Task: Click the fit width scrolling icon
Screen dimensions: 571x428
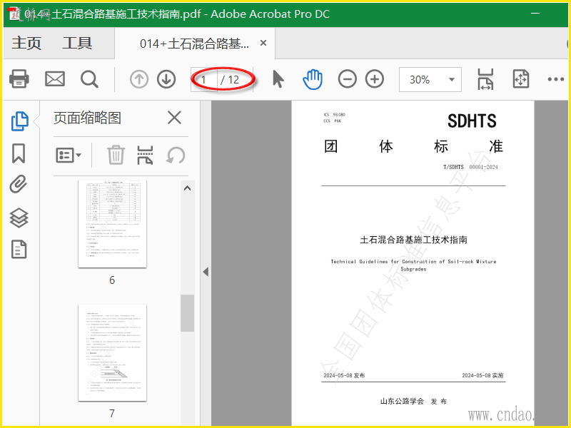Action: coord(486,79)
